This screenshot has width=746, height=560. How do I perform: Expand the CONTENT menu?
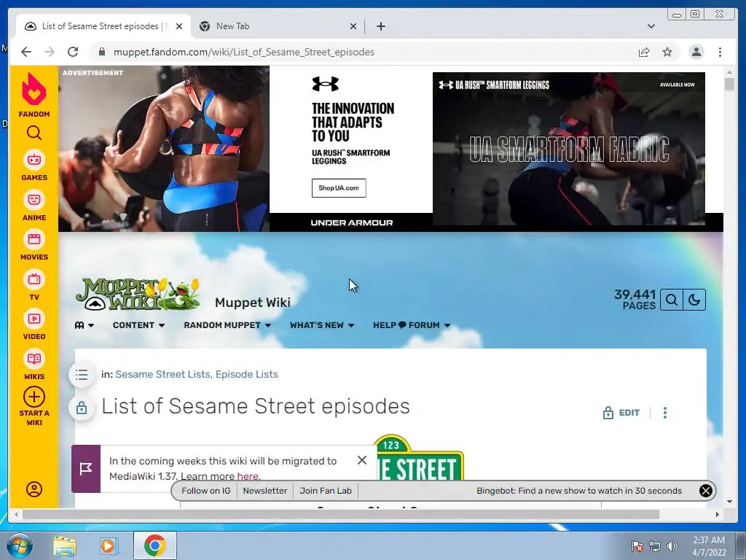click(x=138, y=325)
